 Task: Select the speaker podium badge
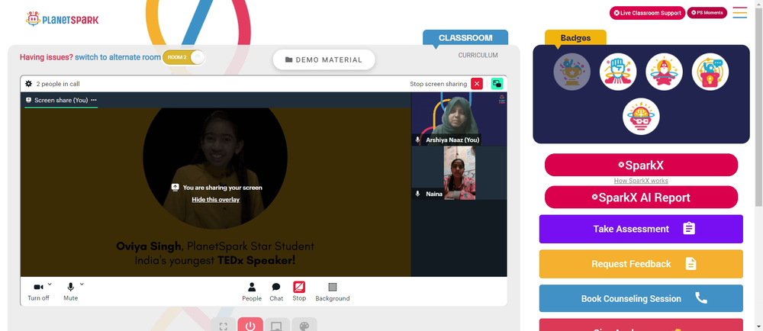tap(710, 72)
